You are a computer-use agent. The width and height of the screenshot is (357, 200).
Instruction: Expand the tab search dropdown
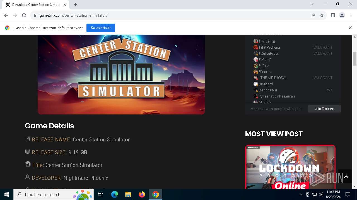[x=312, y=4]
